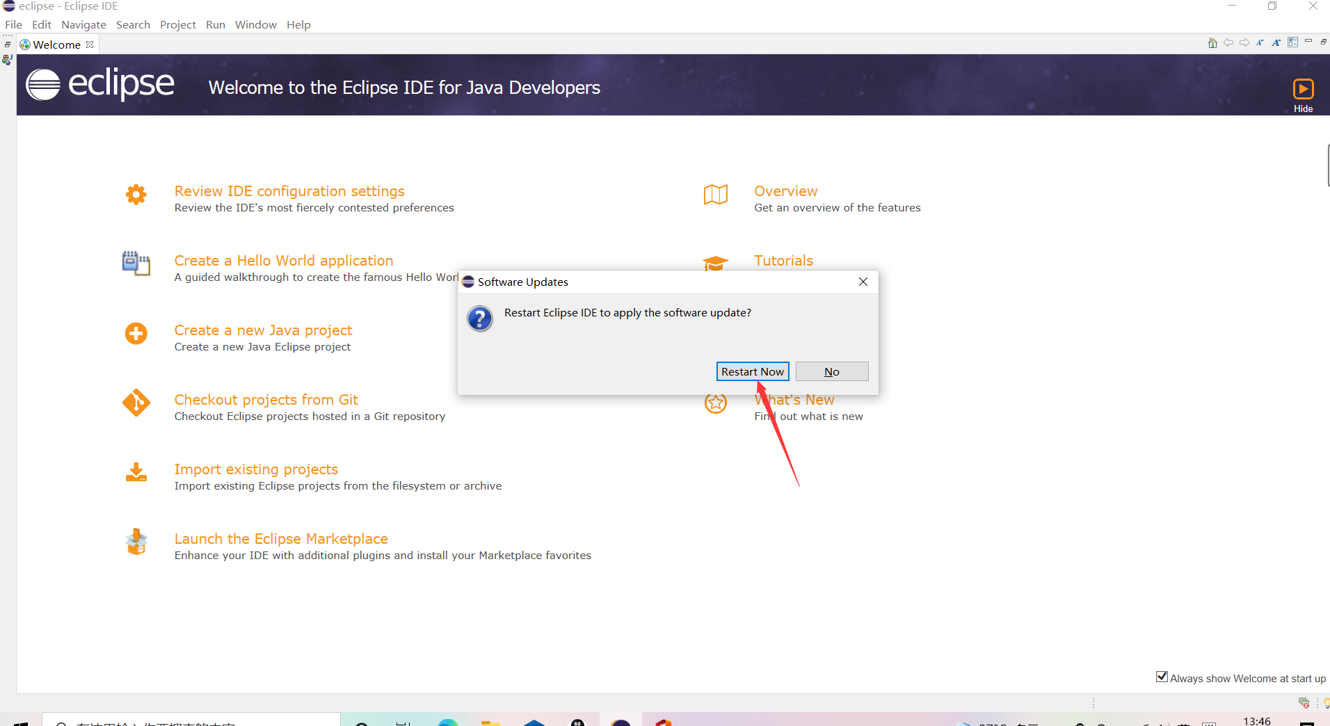
Task: Click the Eclipse logo in the banner
Action: pyautogui.click(x=100, y=85)
